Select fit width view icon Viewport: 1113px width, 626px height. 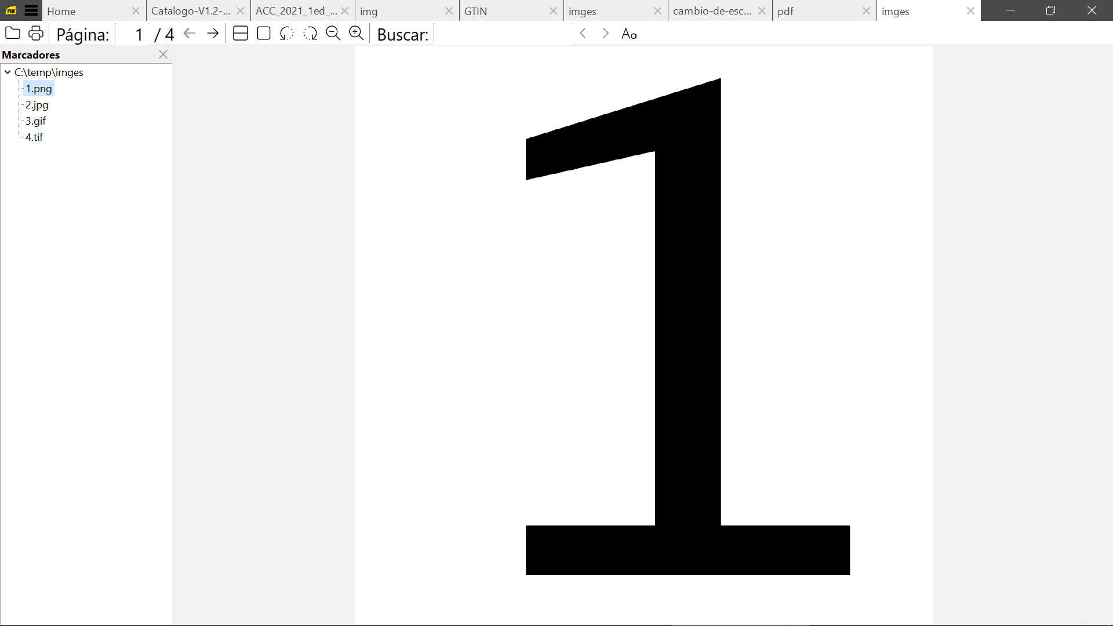pos(241,34)
